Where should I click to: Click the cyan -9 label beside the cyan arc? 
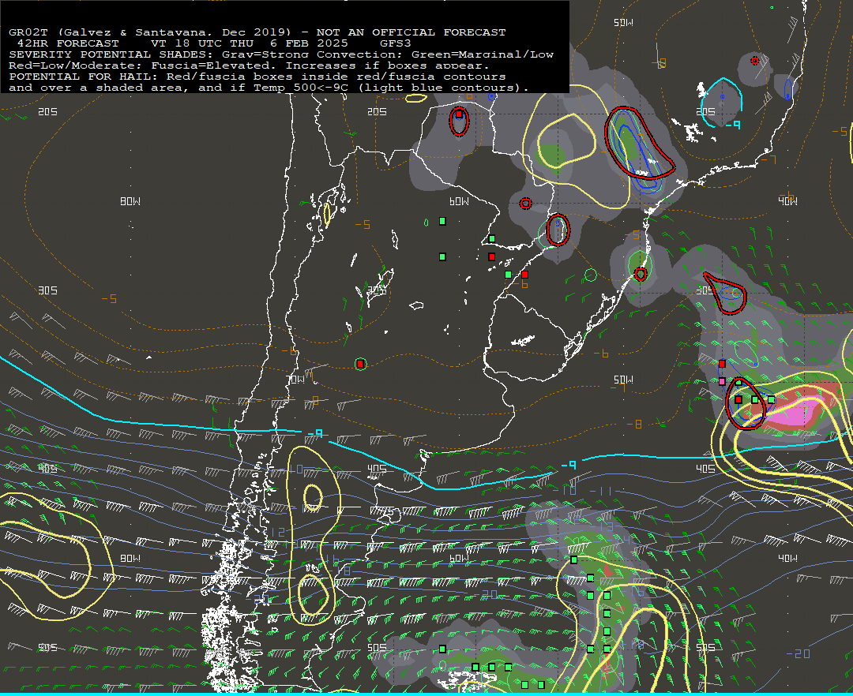click(733, 125)
